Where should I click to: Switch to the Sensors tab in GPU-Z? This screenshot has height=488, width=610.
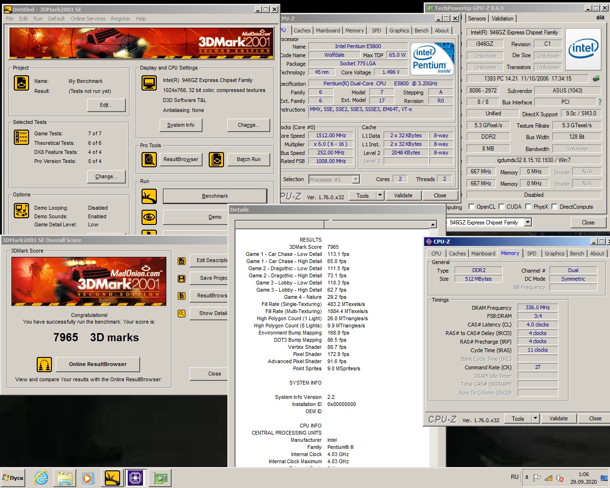[x=477, y=19]
